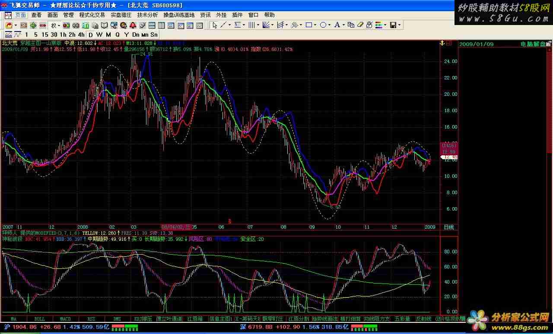Image resolution: width=553 pixels, height=334 pixels.
Task: Switch to 江恩箱 indicator tab
Action: [195, 319]
